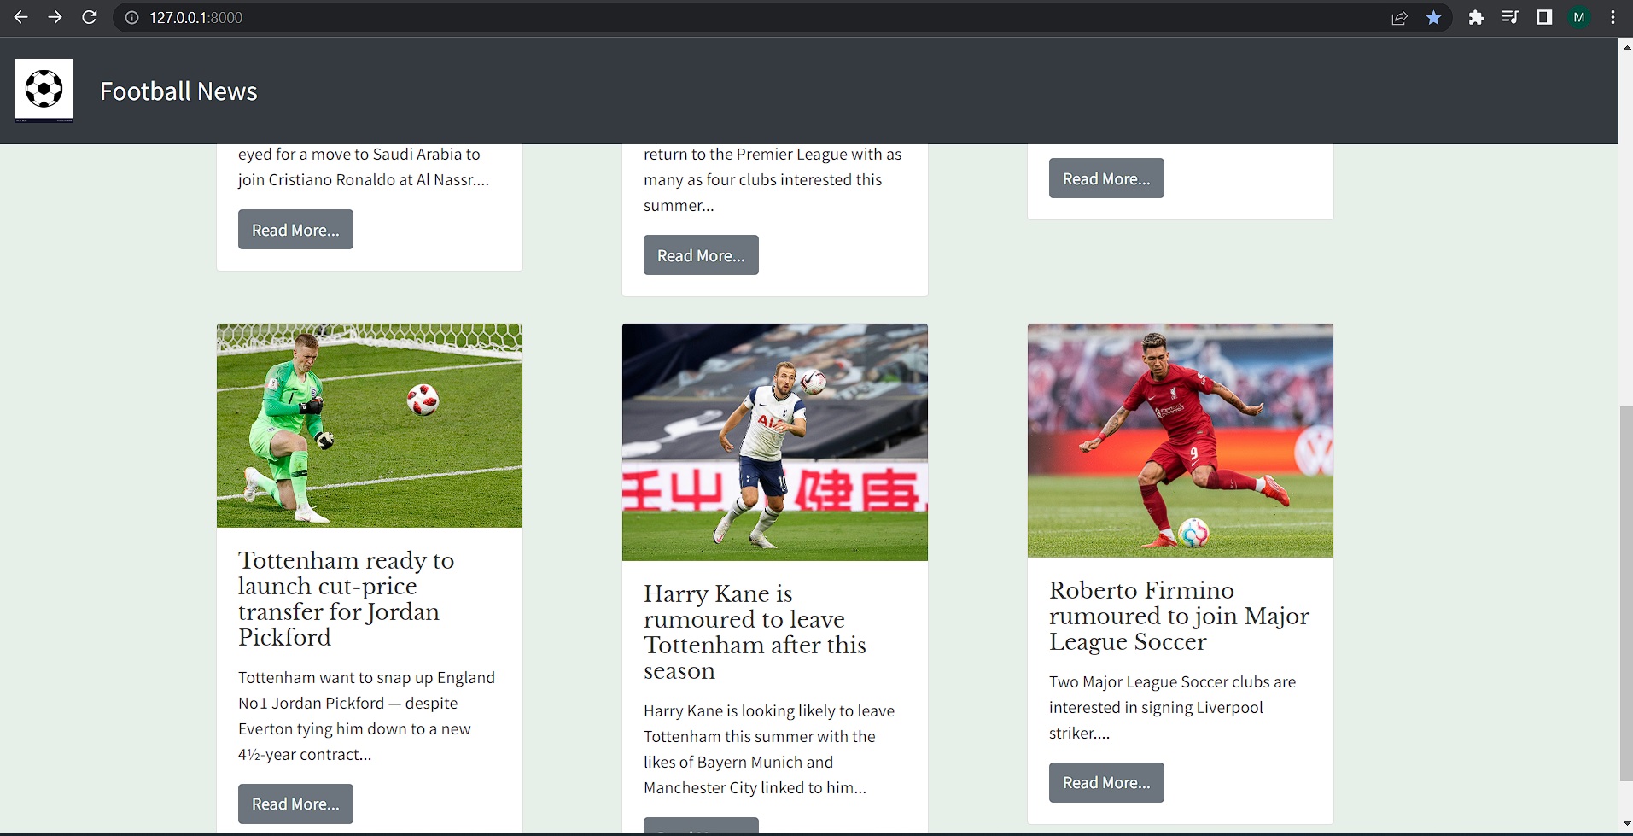Click the share icon in the toolbar
The image size is (1633, 836).
[x=1398, y=17]
